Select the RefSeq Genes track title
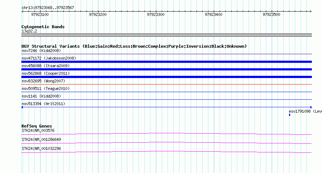Viewport: 322px width, 173px height. (x=37, y=126)
